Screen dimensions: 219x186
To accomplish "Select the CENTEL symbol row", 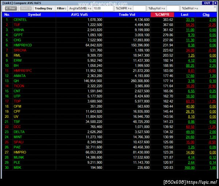I will click(109, 20).
